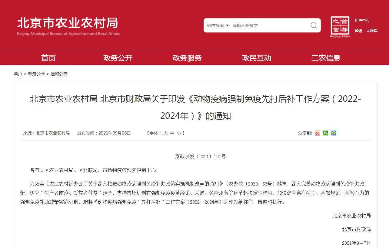Open the 首页 navigation menu item
The image size is (389, 249).
pyautogui.click(x=48, y=58)
